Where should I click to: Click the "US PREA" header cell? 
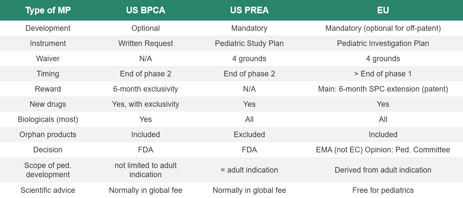tap(249, 10)
